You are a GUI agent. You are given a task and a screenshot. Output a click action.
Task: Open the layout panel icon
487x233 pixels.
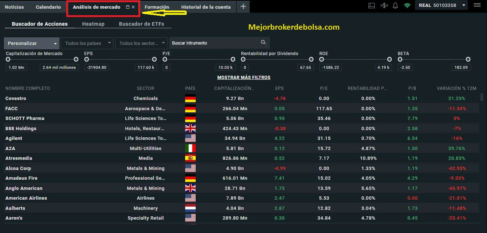pyautogui.click(x=371, y=6)
